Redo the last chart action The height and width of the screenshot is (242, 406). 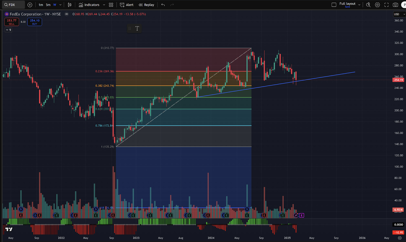(172, 5)
